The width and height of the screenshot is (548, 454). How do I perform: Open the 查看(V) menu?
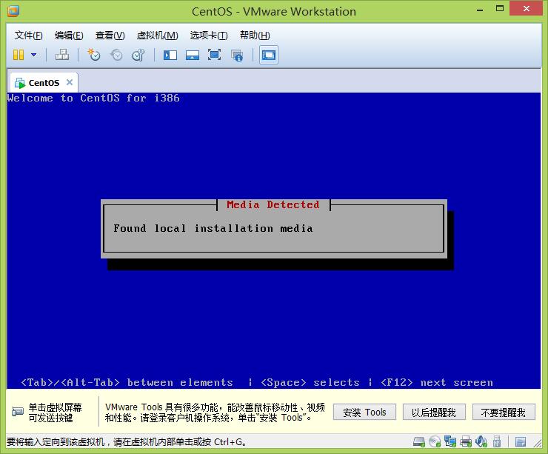pyautogui.click(x=110, y=36)
